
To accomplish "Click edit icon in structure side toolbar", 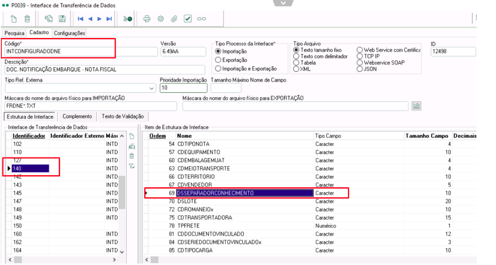I will (131, 146).
